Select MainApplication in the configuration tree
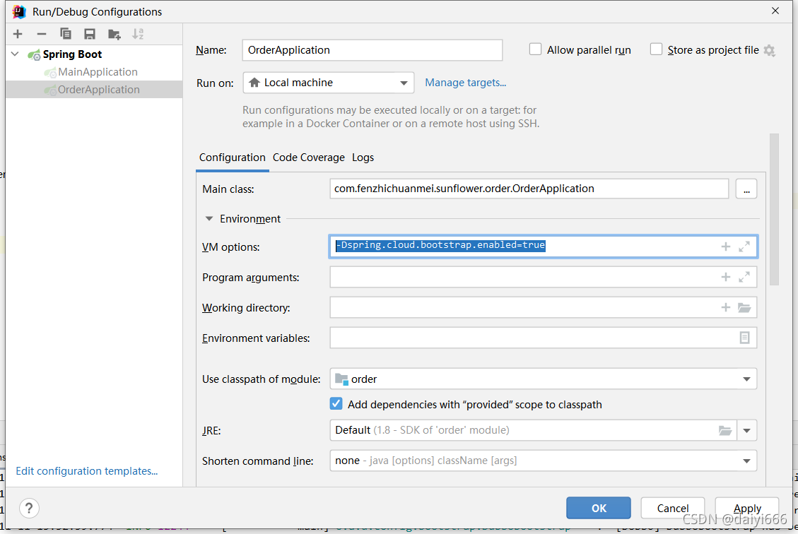Image resolution: width=798 pixels, height=534 pixels. pyautogui.click(x=98, y=72)
